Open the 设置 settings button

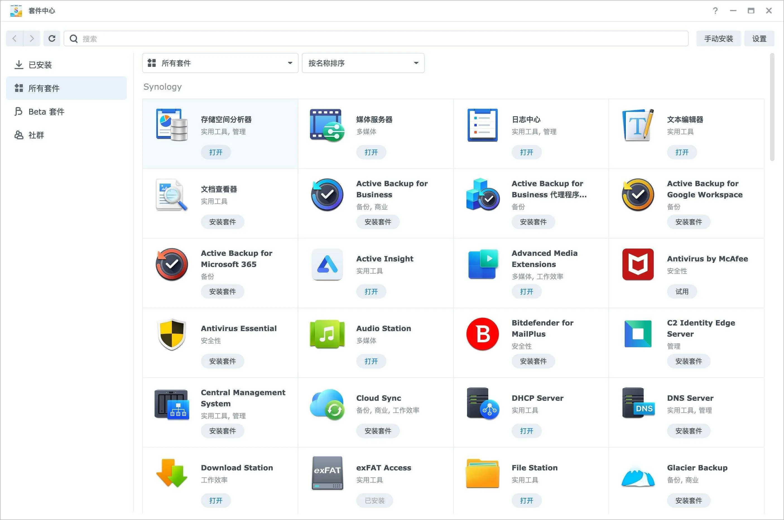click(x=759, y=39)
